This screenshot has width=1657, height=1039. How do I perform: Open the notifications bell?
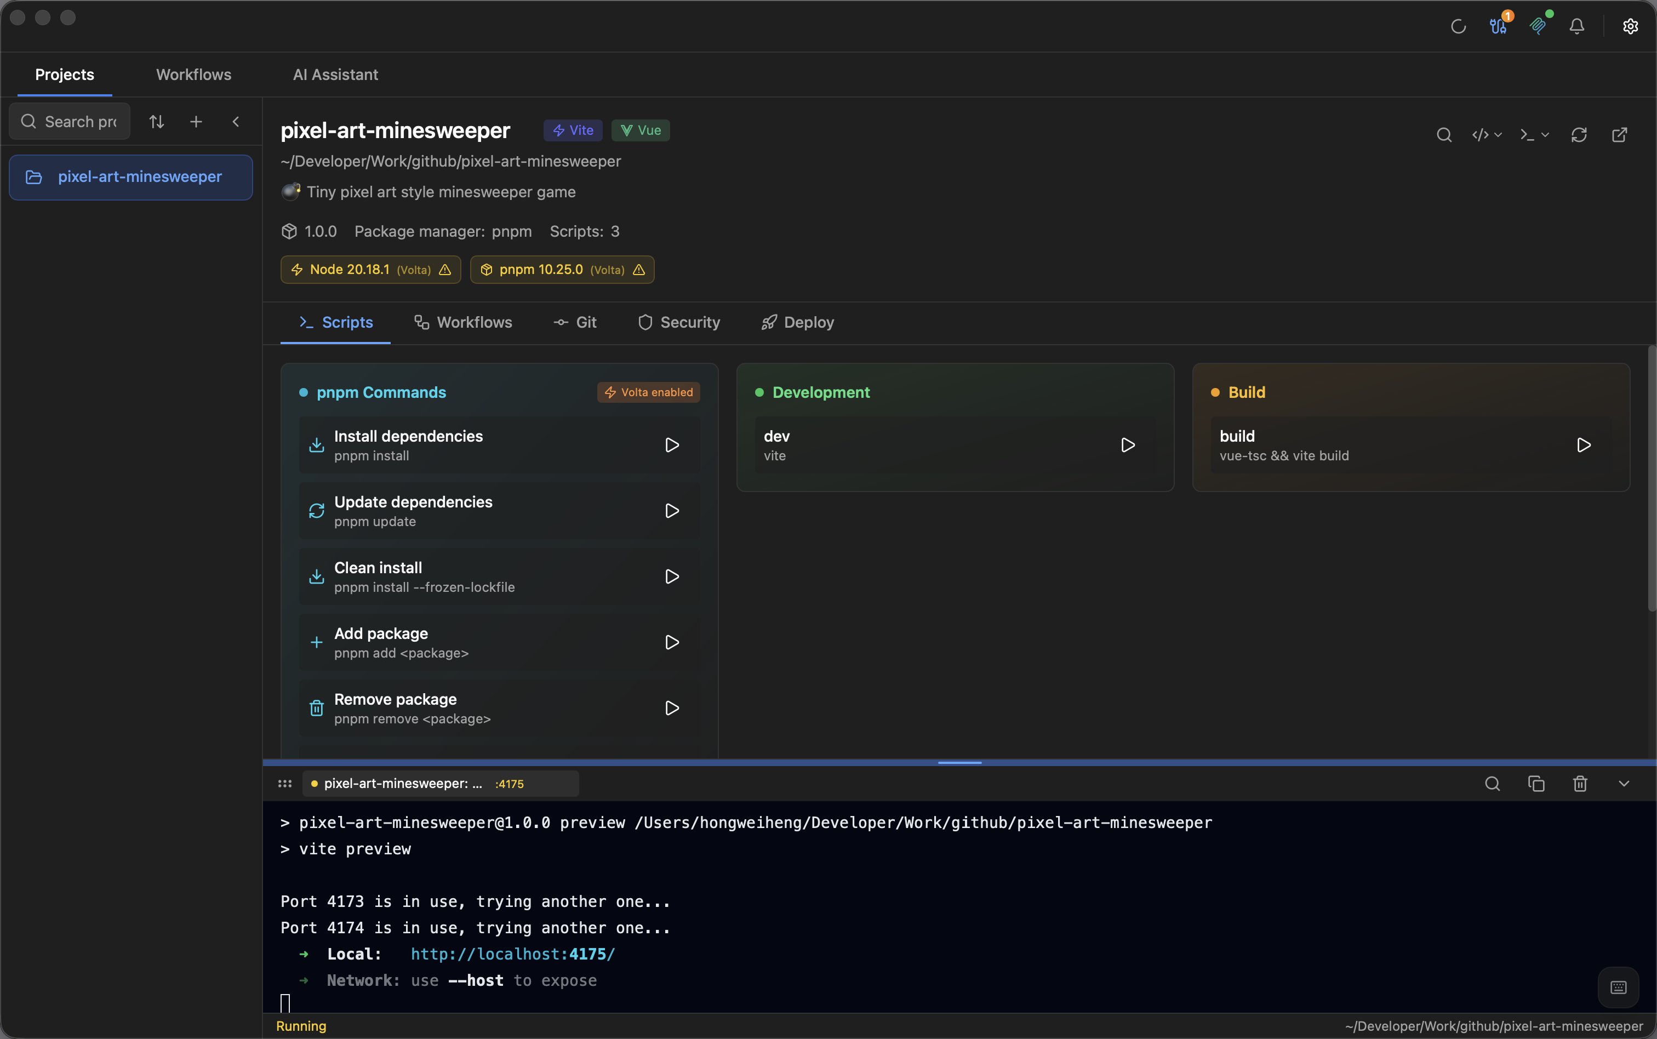tap(1576, 26)
